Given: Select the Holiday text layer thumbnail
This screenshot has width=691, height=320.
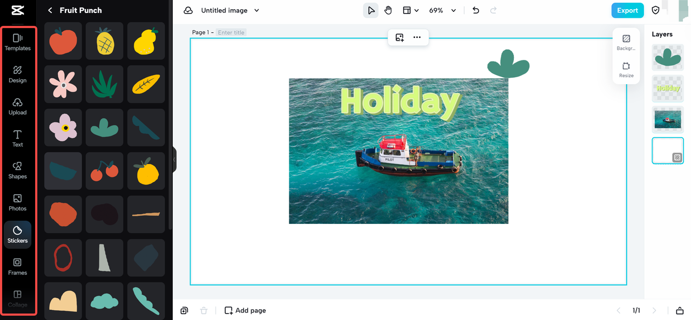Looking at the screenshot, I should [x=668, y=88].
